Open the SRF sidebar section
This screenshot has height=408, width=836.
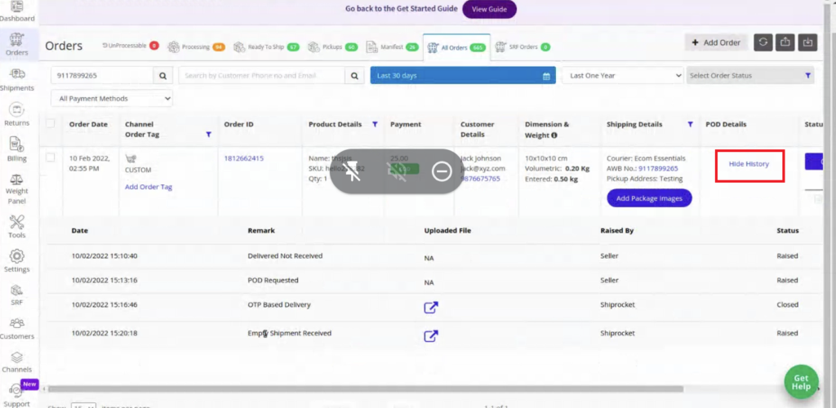coord(17,294)
